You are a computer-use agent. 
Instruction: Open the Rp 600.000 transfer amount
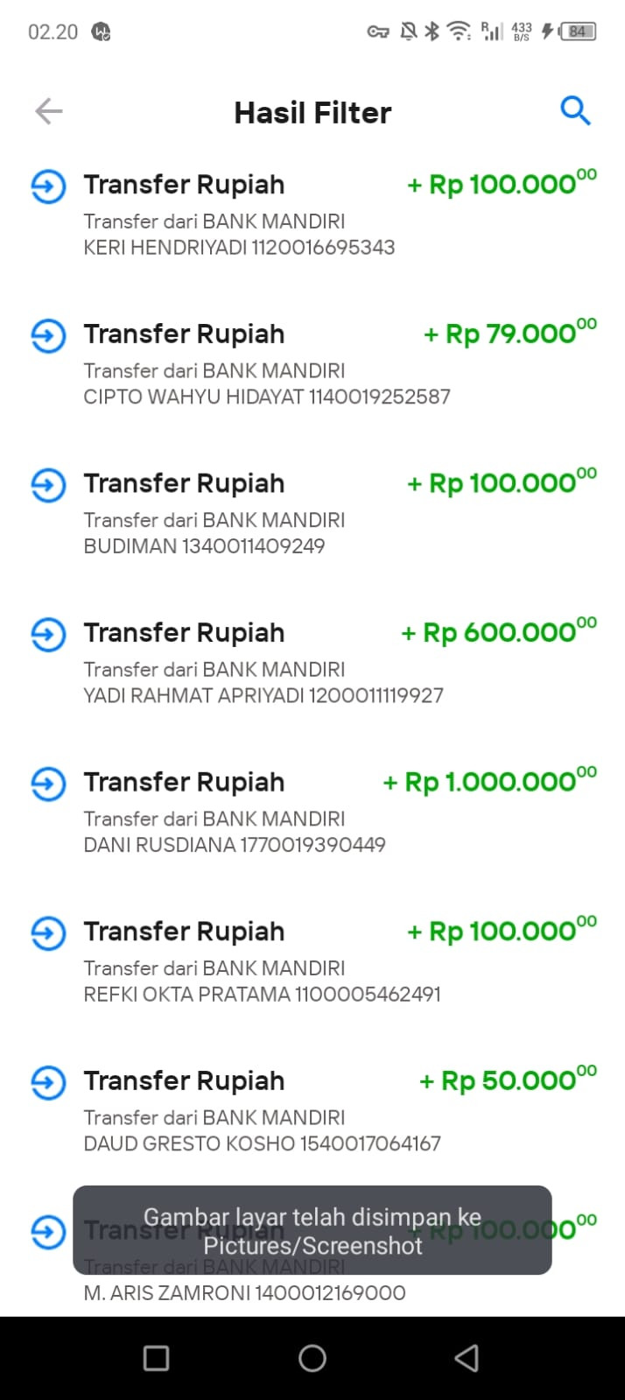click(499, 631)
